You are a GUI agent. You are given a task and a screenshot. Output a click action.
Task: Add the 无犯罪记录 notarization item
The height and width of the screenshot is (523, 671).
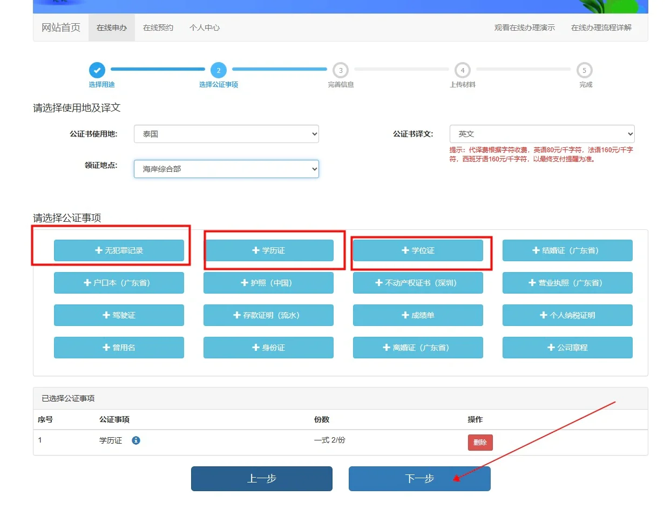(119, 250)
